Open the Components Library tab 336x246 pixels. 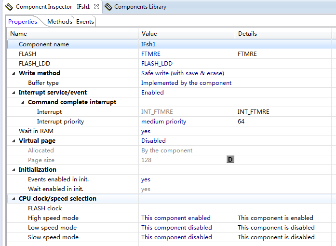point(140,7)
